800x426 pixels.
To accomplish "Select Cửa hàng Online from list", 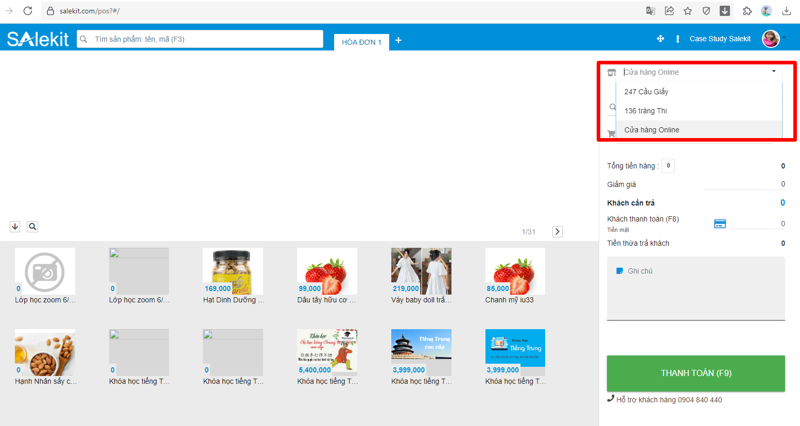I will pyautogui.click(x=652, y=130).
